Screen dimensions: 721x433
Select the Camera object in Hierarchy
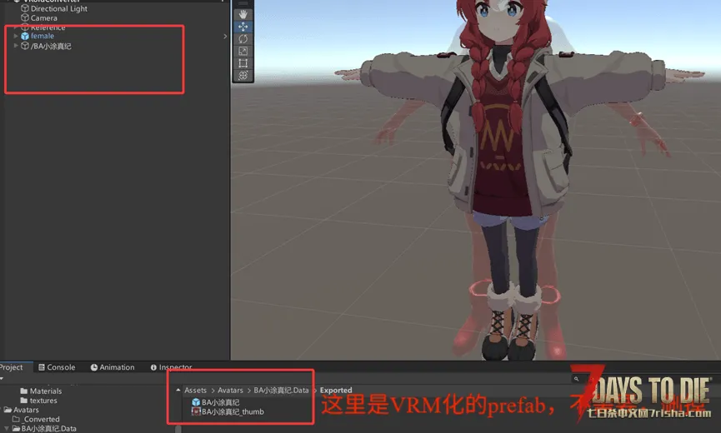point(43,18)
